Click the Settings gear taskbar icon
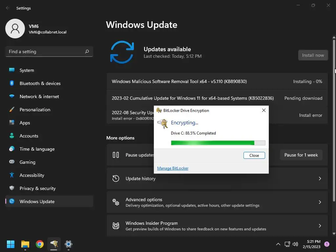Viewport: 336px width, 252px height. [x=68, y=244]
